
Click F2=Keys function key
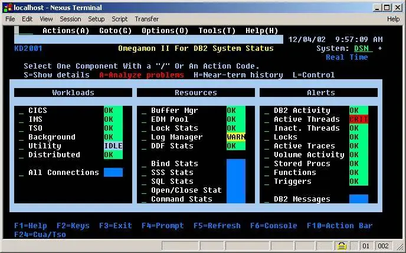pyautogui.click(x=73, y=226)
